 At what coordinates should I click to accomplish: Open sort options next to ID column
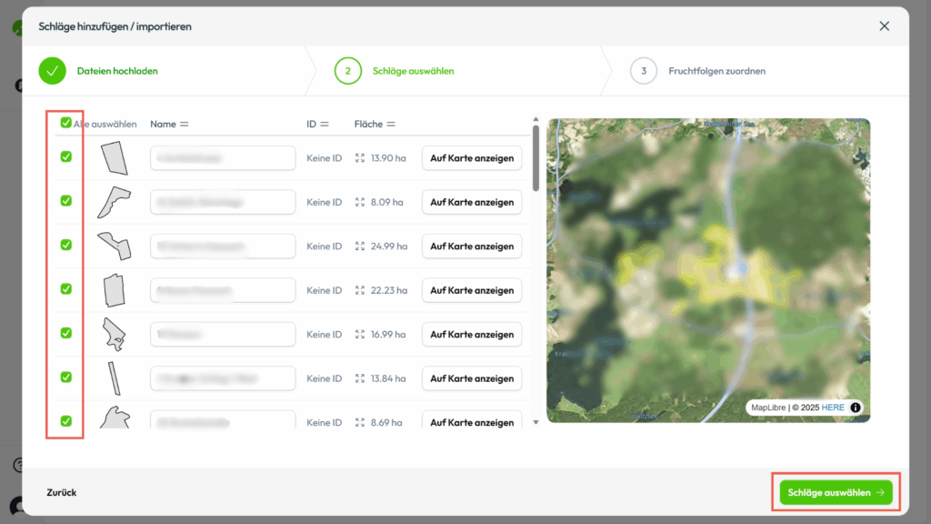click(325, 124)
